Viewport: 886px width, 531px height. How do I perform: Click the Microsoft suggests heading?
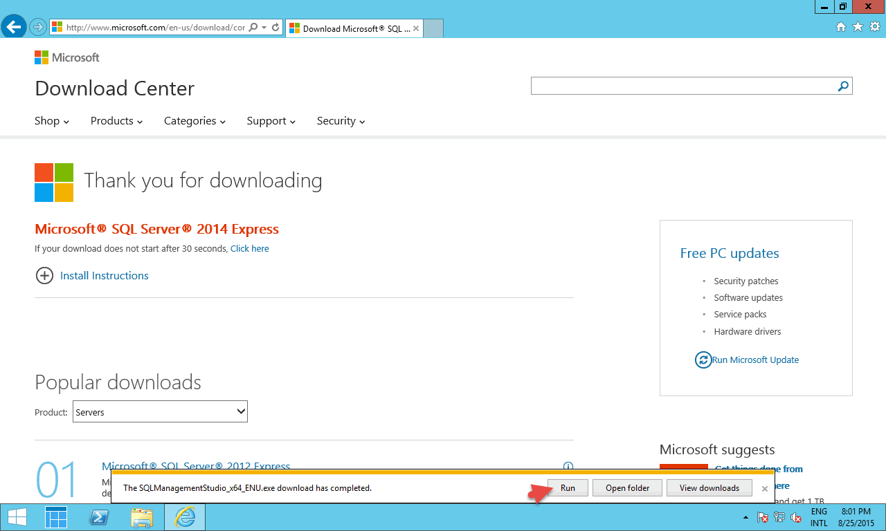717,450
